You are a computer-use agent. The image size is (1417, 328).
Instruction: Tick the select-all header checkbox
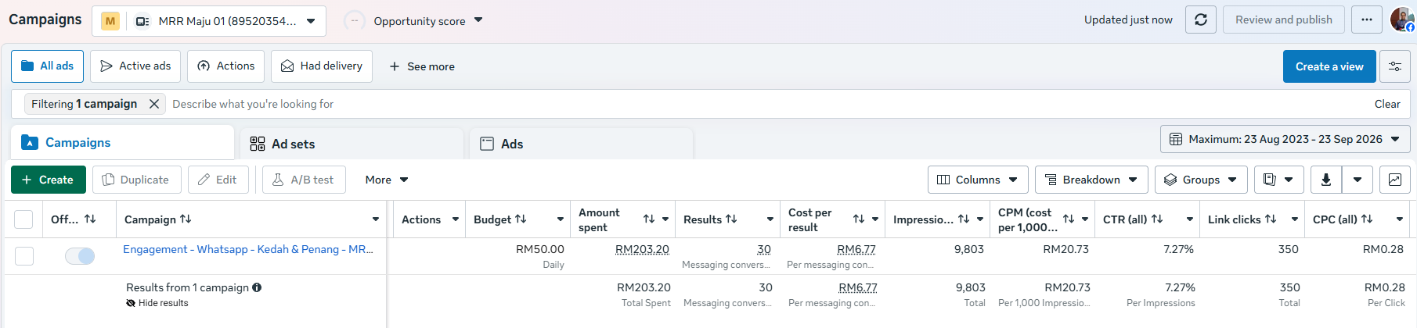tap(23, 219)
